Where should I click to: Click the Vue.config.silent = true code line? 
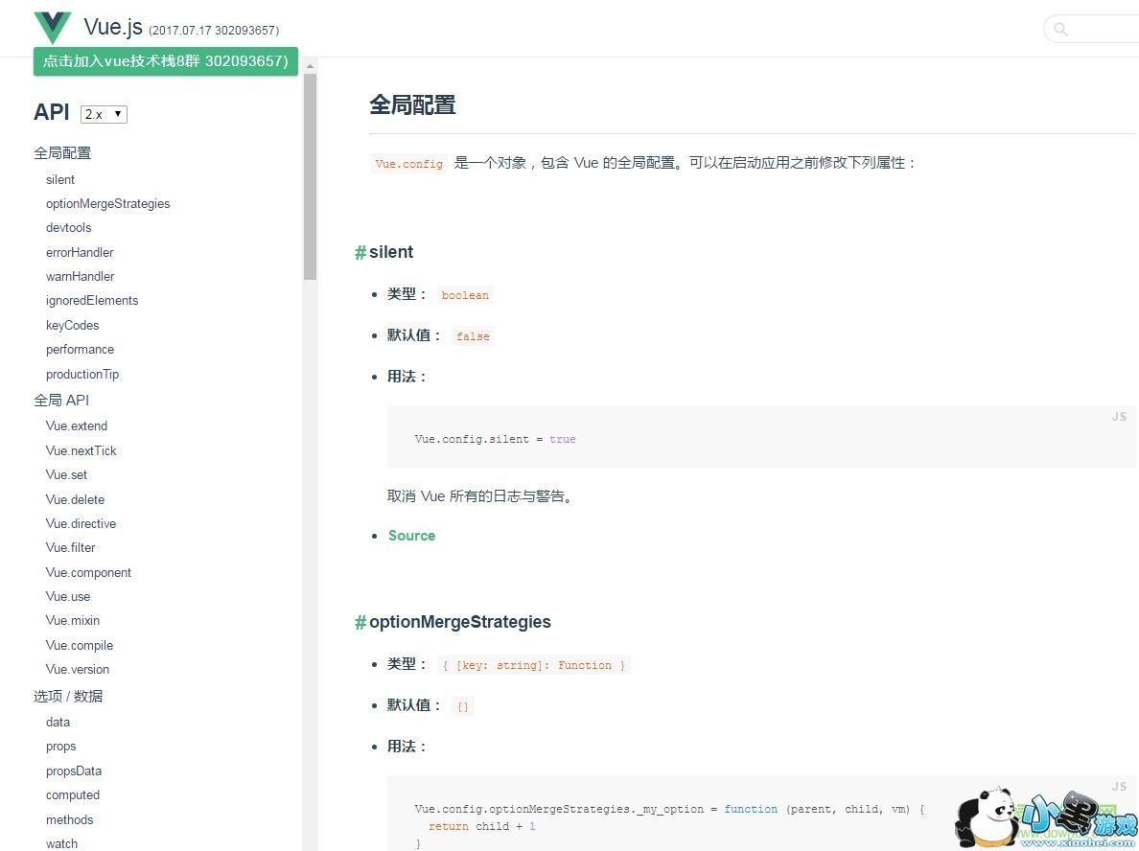(x=495, y=439)
